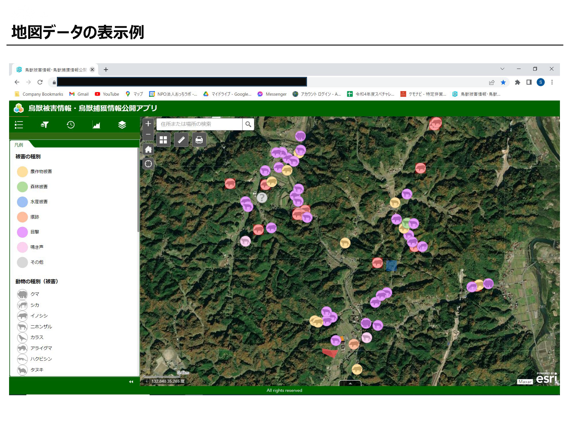Open the browser extensions puzzle icon
The image size is (569, 428).
pos(517,82)
